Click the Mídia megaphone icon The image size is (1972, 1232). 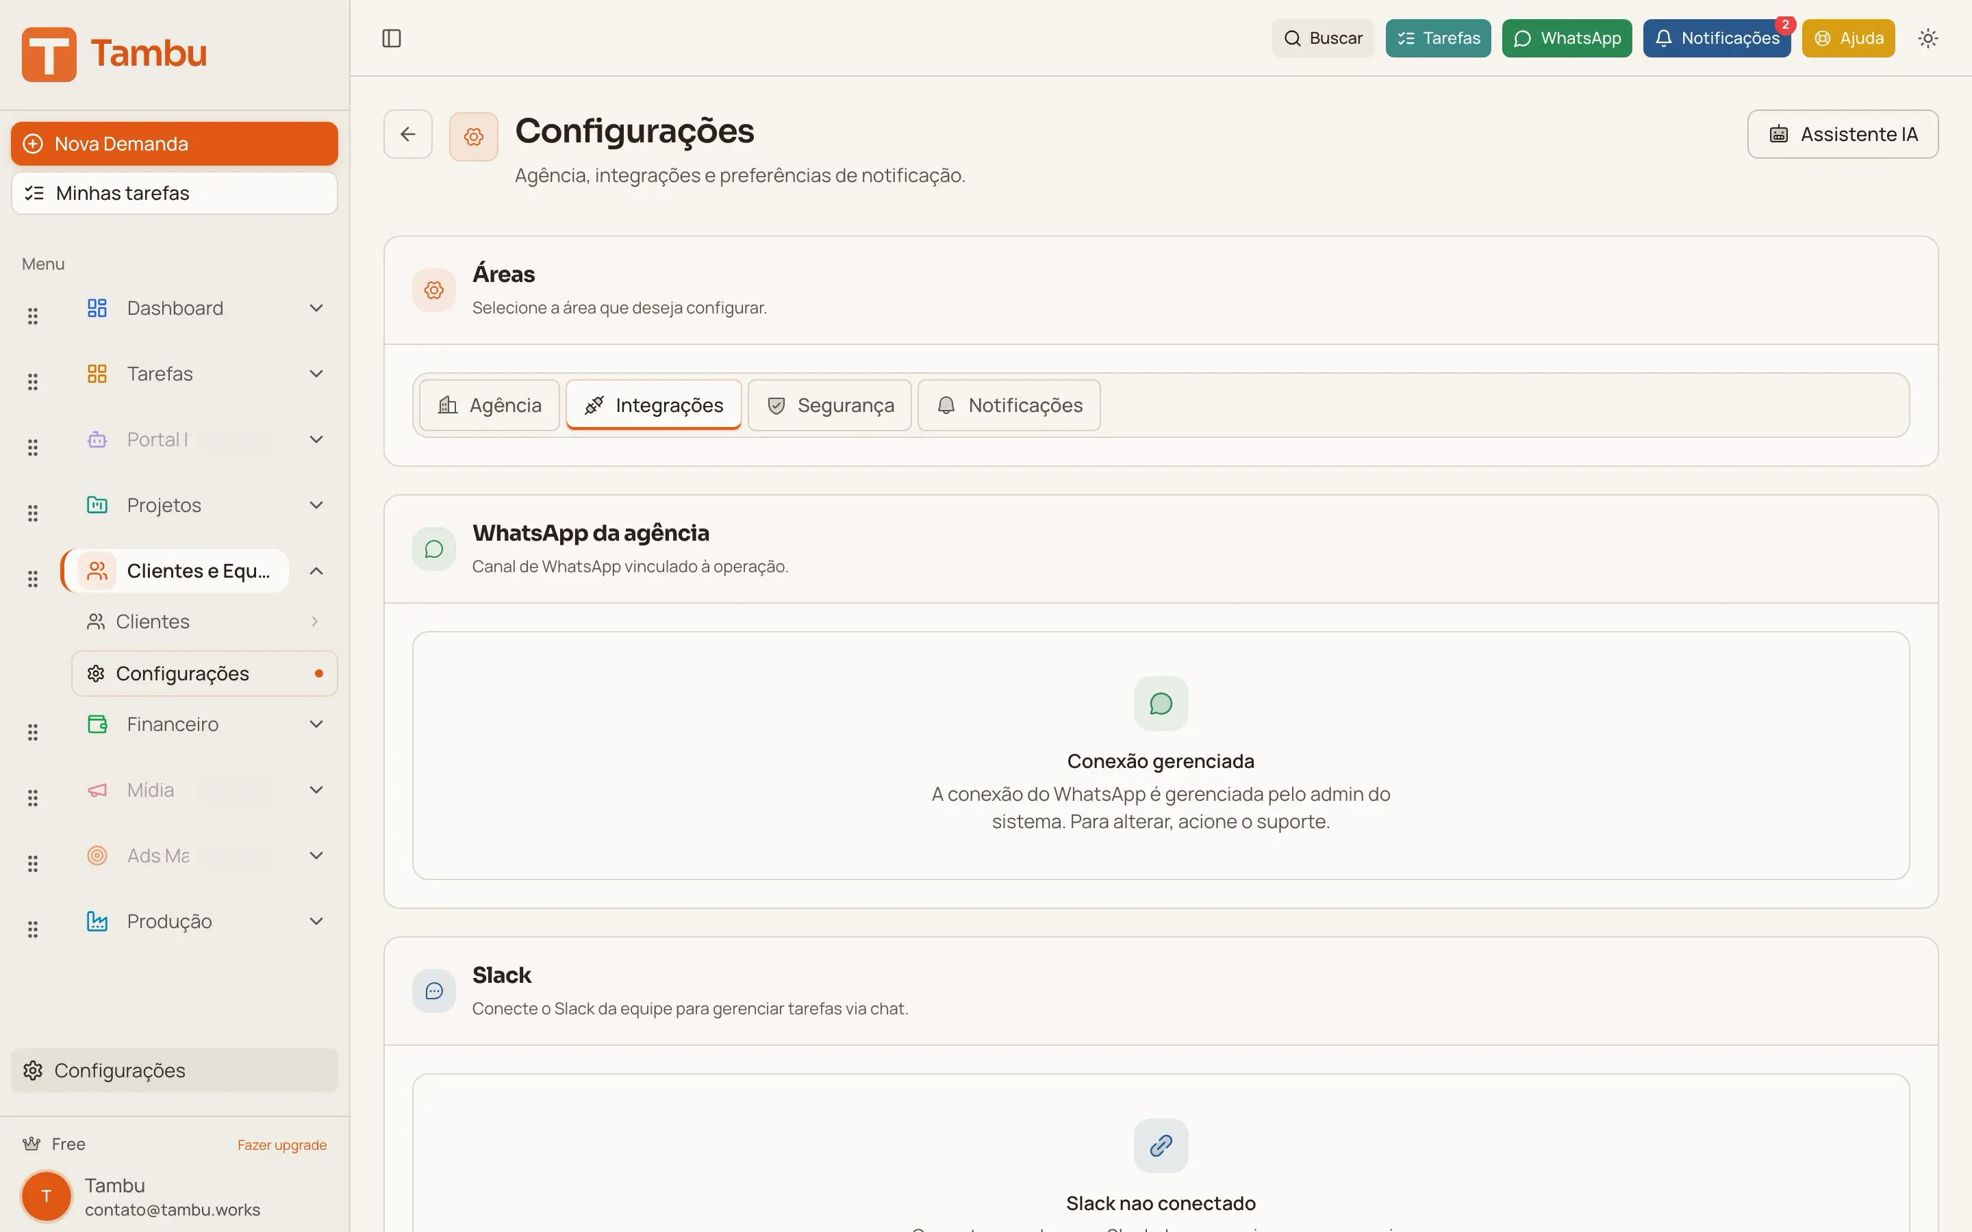tap(97, 790)
